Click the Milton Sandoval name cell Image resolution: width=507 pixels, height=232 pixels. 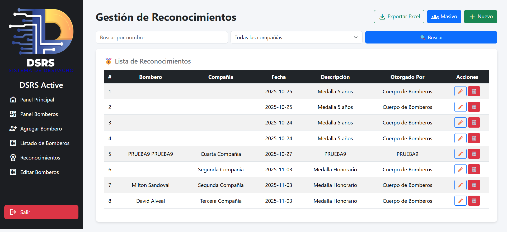point(151,185)
